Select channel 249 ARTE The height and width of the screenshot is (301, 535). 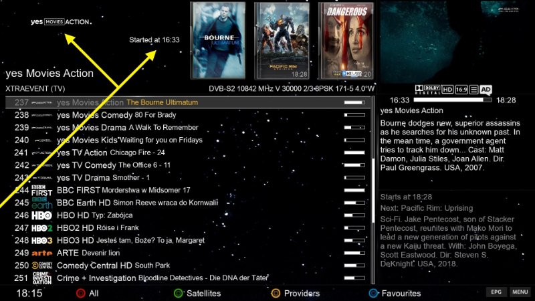[x=188, y=254]
